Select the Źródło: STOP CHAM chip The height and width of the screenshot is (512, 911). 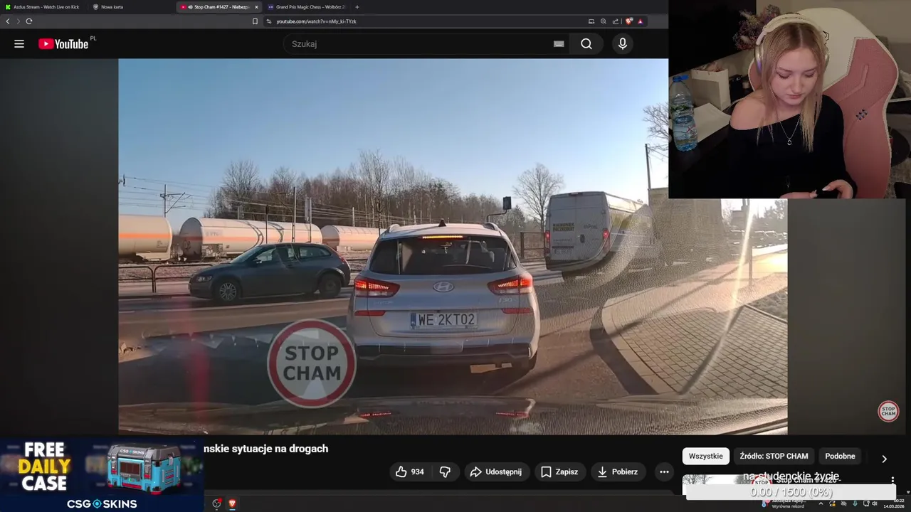tap(774, 456)
